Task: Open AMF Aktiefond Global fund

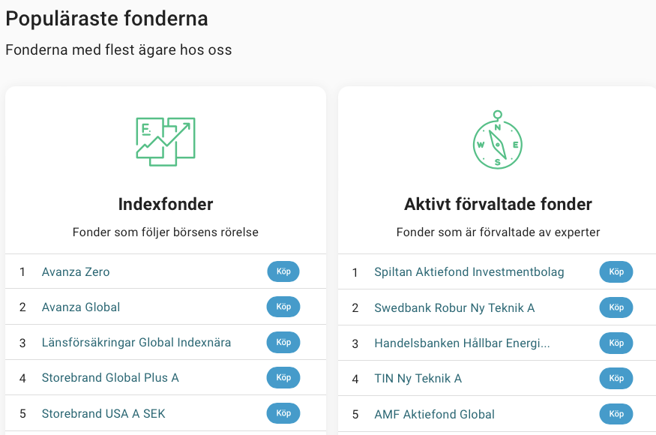Action: click(434, 415)
